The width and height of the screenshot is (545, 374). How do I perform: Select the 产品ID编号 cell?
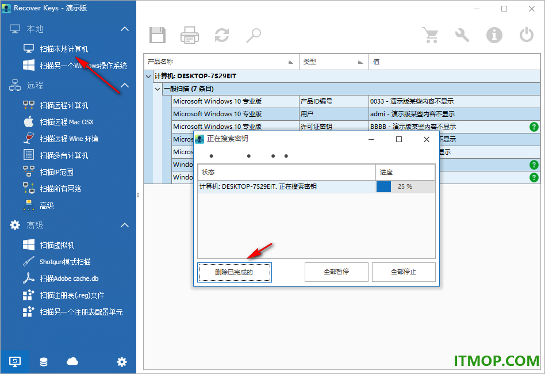(x=333, y=101)
